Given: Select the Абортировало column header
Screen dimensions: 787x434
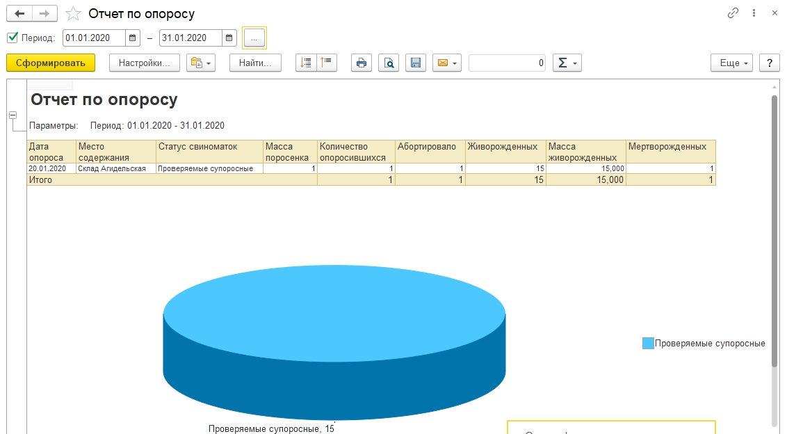Looking at the screenshot, I should (x=430, y=152).
